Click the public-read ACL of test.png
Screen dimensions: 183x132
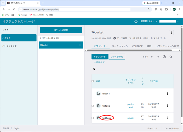[x=130, y=106]
